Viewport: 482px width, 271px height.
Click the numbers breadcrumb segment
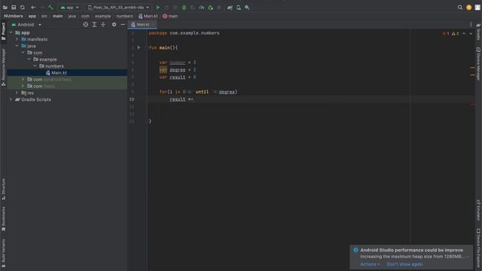tap(124, 16)
